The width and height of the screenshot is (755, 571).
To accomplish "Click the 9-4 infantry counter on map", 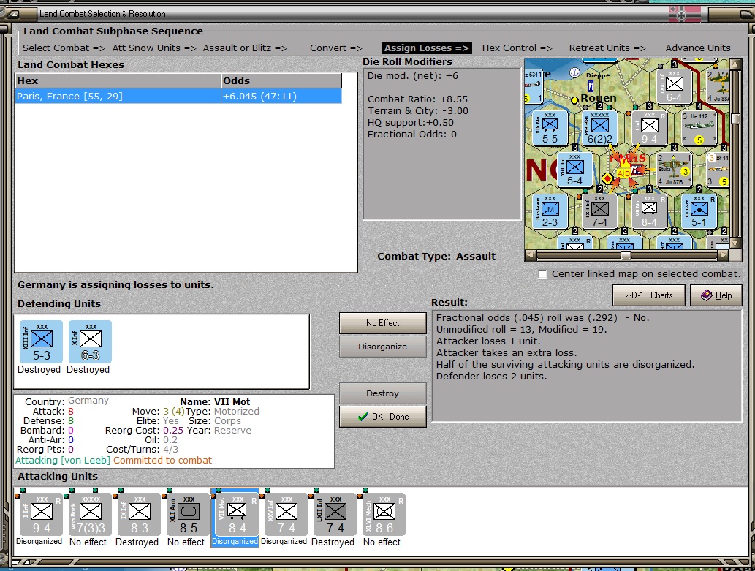I will pos(649,128).
